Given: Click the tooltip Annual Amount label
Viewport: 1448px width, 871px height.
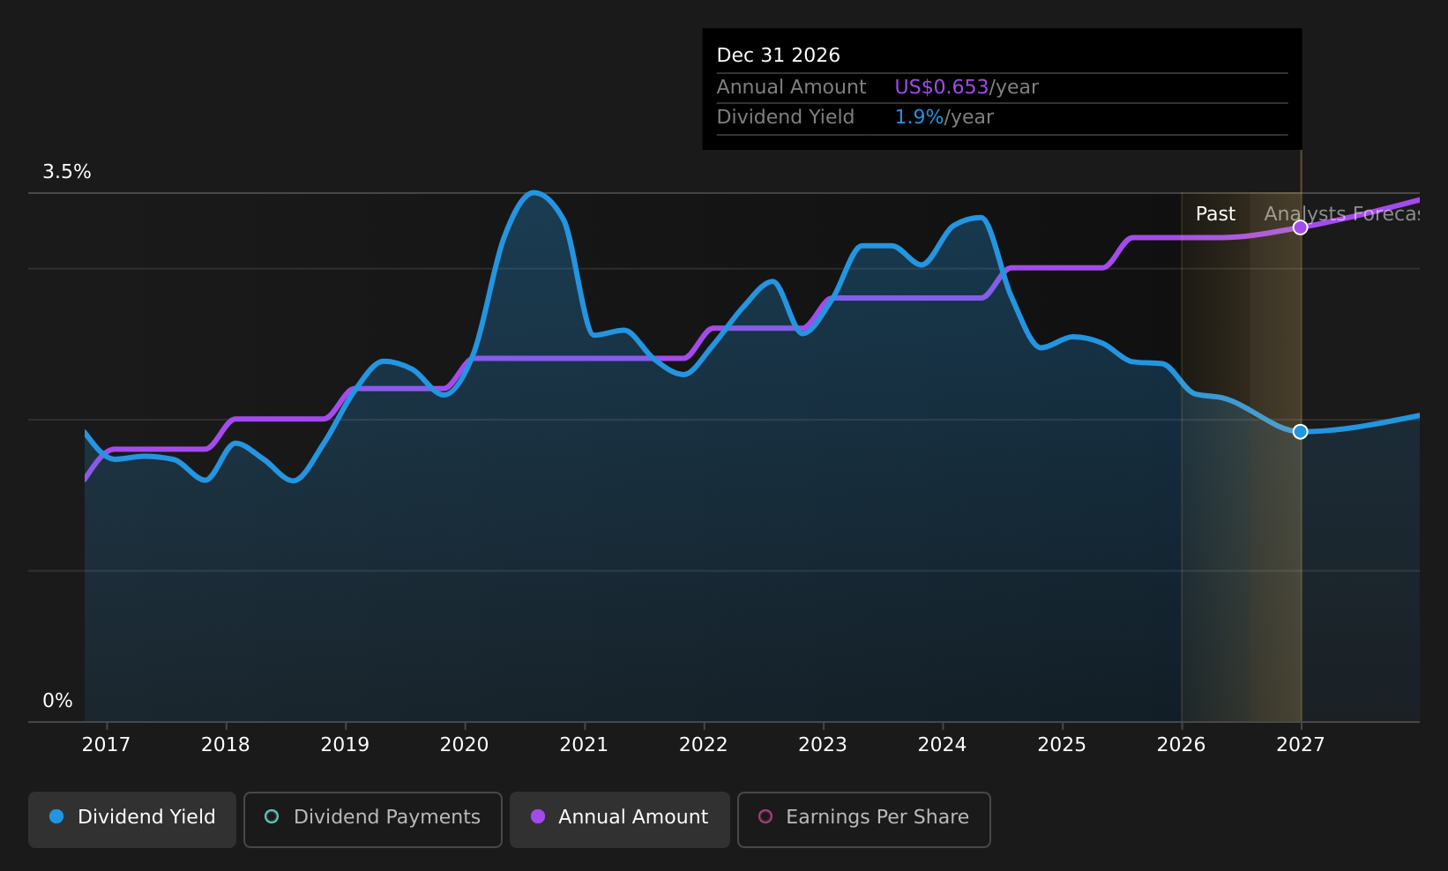Looking at the screenshot, I should (792, 87).
